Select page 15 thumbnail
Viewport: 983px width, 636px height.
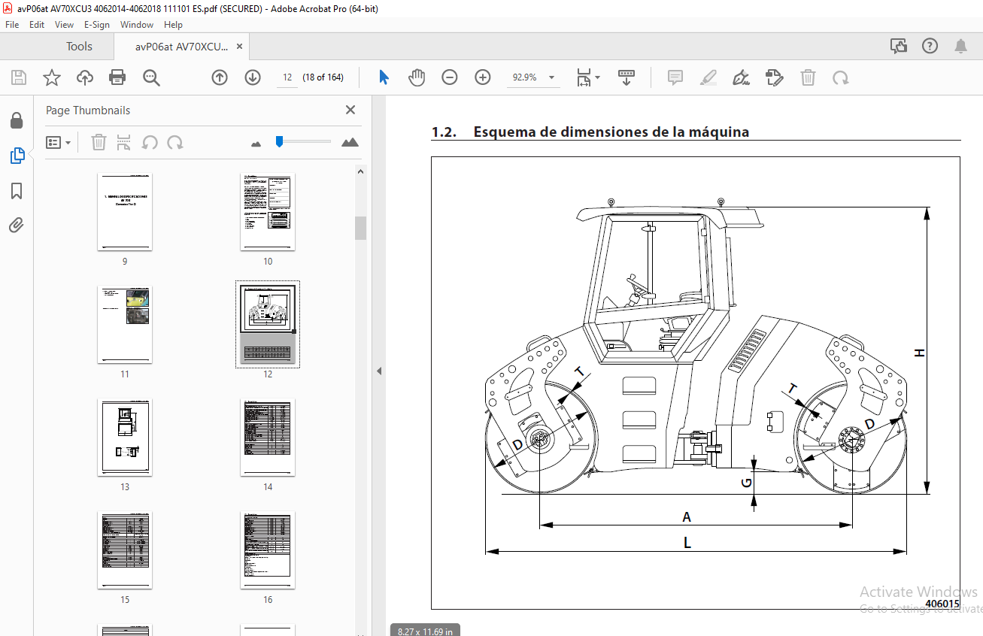coord(125,550)
